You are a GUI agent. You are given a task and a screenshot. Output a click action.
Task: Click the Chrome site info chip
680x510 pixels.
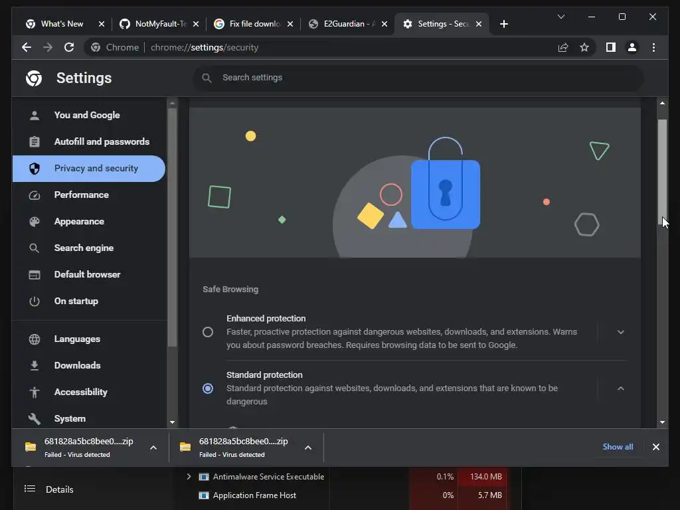click(x=115, y=47)
